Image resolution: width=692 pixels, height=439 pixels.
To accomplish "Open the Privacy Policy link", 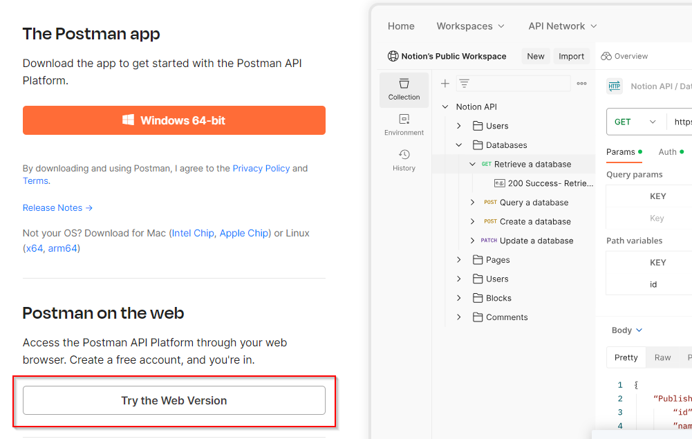I will (261, 168).
